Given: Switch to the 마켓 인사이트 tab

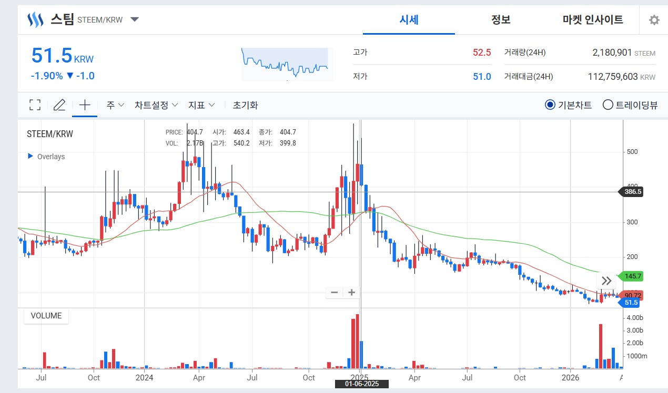Looking at the screenshot, I should pos(593,20).
